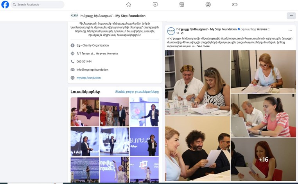Click the envelope icon beside email address

click(73, 70)
